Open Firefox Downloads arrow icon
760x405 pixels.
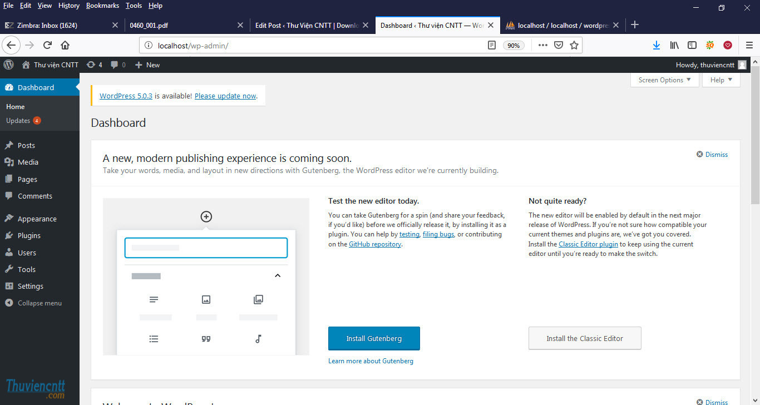[x=656, y=45]
